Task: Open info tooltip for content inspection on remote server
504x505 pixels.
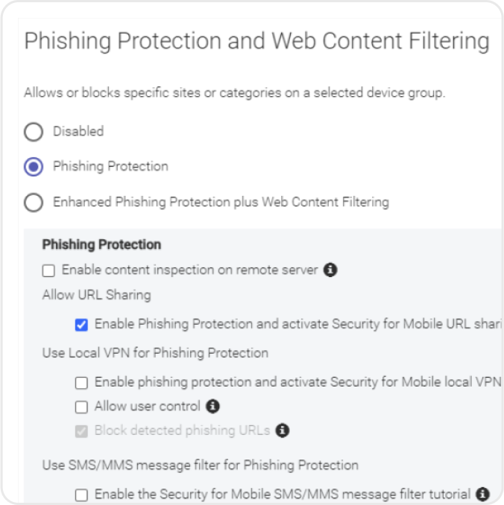Action: coord(330,270)
